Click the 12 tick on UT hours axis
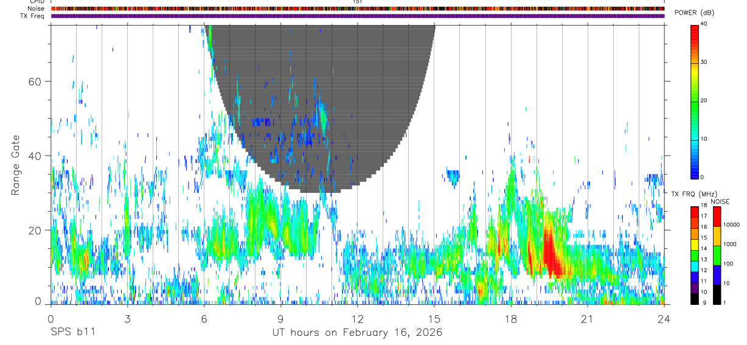This screenshot has width=747, height=345. point(358,318)
